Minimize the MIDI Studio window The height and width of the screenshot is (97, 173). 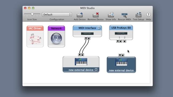tap(29, 8)
